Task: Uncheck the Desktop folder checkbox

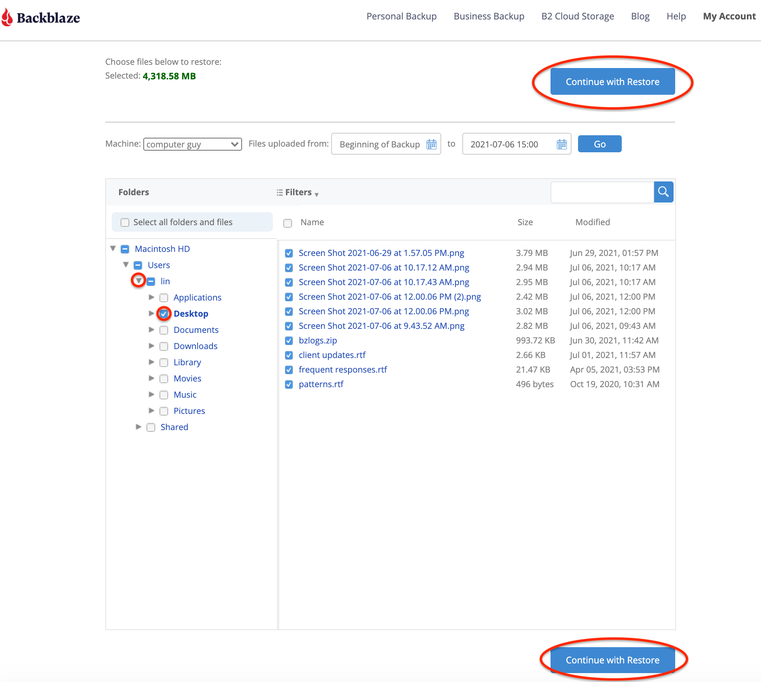Action: pyautogui.click(x=164, y=314)
